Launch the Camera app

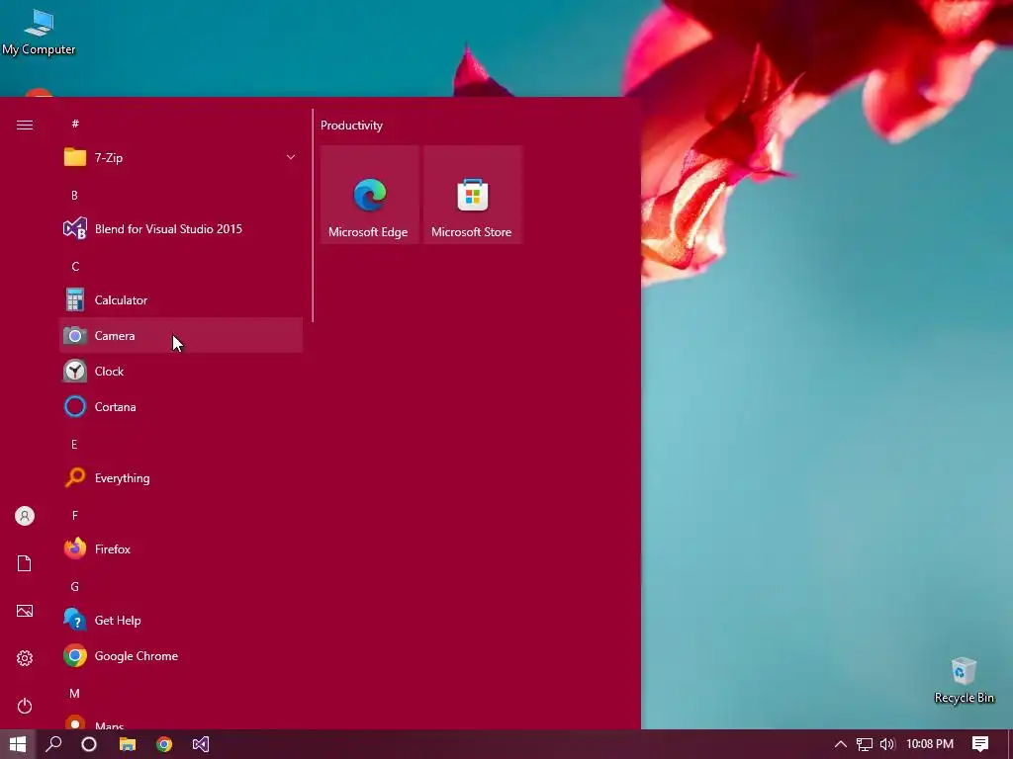coord(181,336)
